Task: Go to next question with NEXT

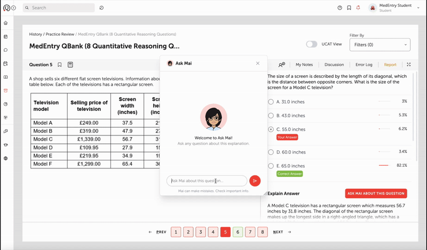Action: 282,232
